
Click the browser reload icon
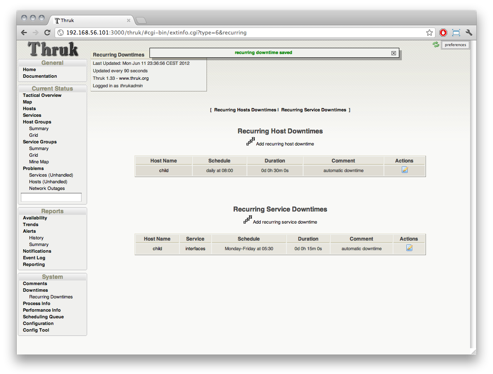pyautogui.click(x=47, y=32)
